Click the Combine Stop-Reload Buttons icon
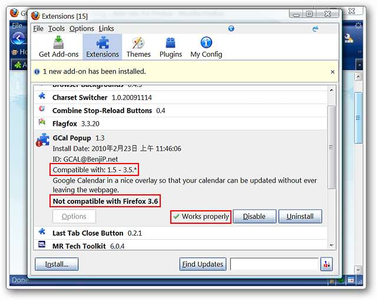Screen dimensions: 377x300 tap(42, 109)
